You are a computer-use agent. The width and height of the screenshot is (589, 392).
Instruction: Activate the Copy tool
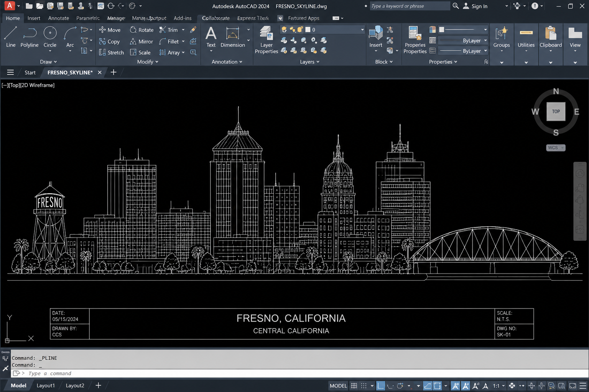click(x=109, y=41)
